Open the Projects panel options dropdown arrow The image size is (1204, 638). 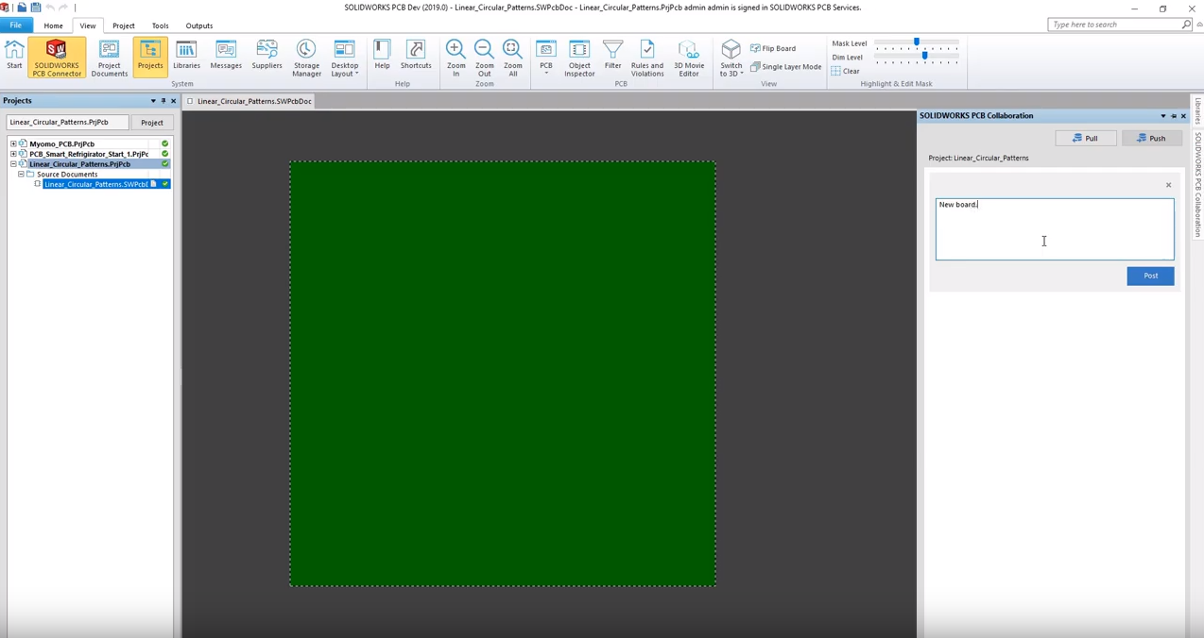(x=153, y=101)
